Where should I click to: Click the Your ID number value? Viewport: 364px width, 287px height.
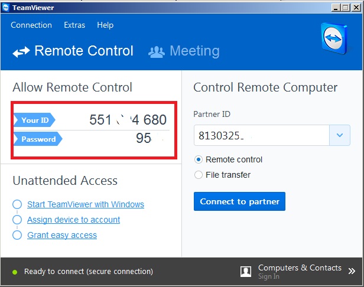128,120
